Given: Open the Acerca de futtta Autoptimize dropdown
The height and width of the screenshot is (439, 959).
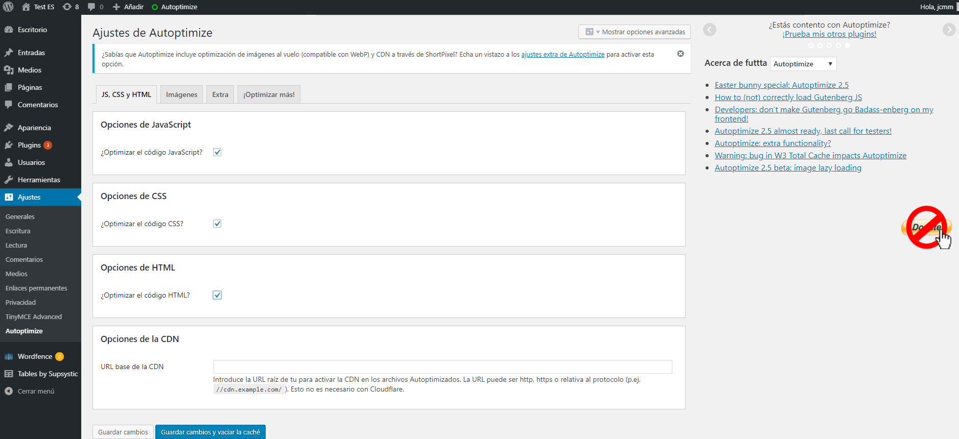Looking at the screenshot, I should (803, 64).
